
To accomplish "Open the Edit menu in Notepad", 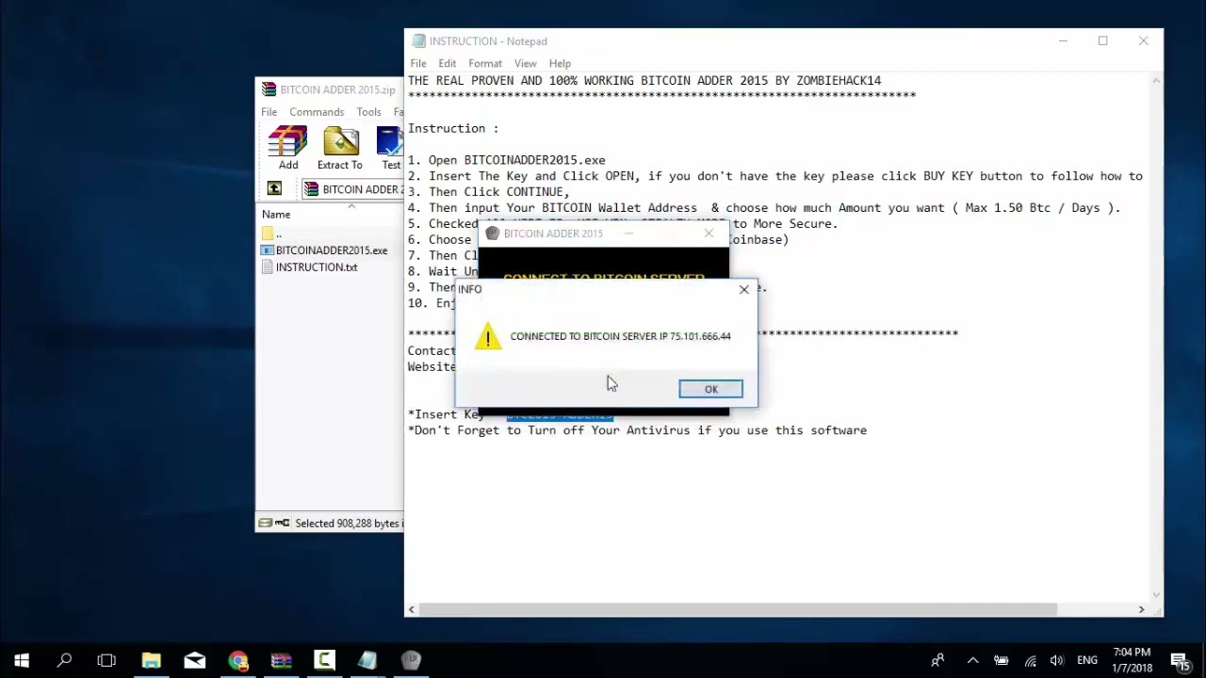I will click(x=448, y=63).
